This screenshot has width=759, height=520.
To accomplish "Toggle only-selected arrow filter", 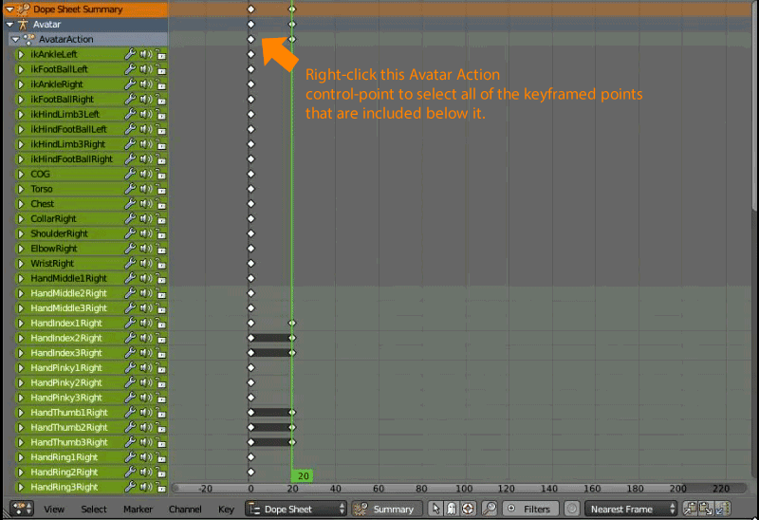I will (435, 509).
